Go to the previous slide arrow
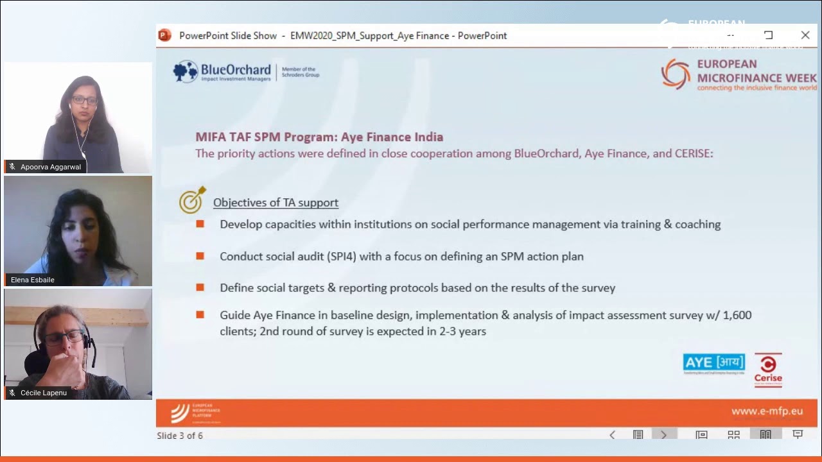 612,435
